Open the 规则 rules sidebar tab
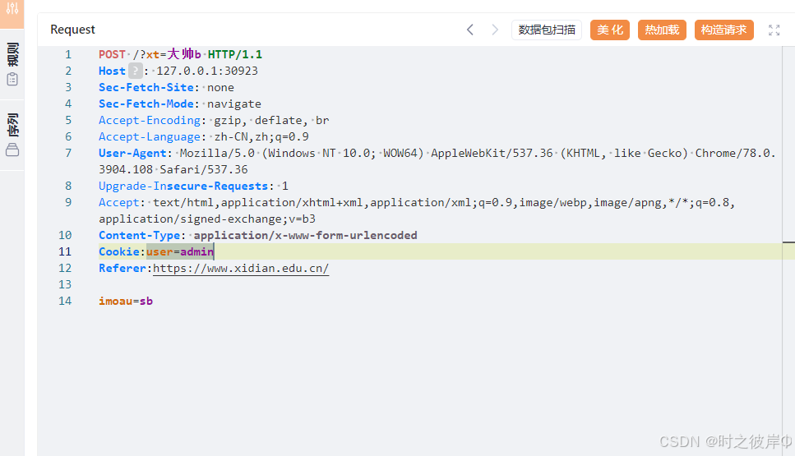This screenshot has height=456, width=795. [x=12, y=54]
